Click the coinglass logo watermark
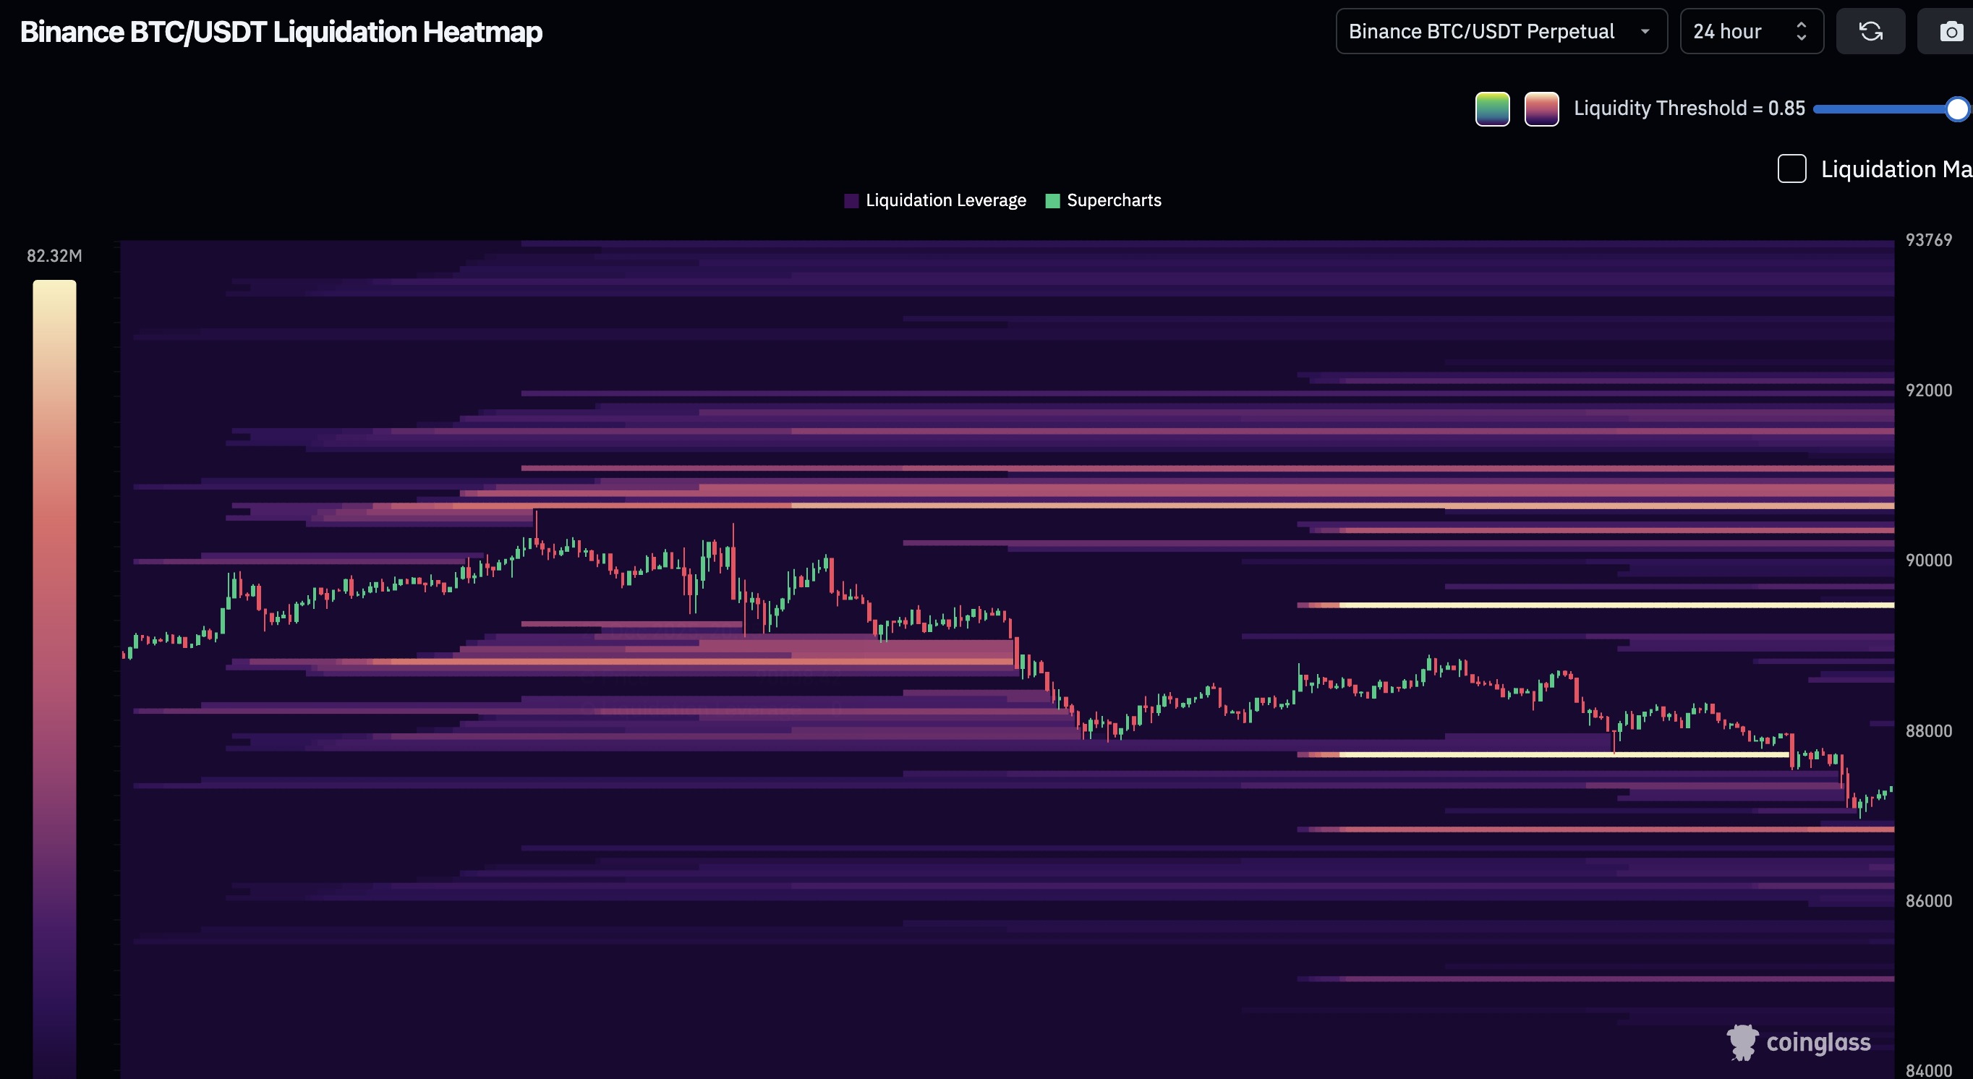 (1799, 1042)
